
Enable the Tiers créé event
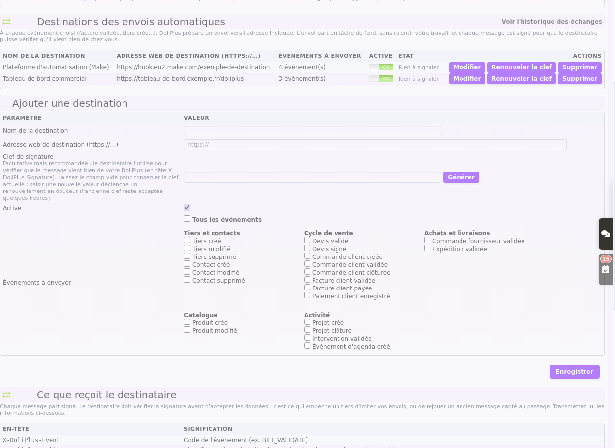[187, 240]
